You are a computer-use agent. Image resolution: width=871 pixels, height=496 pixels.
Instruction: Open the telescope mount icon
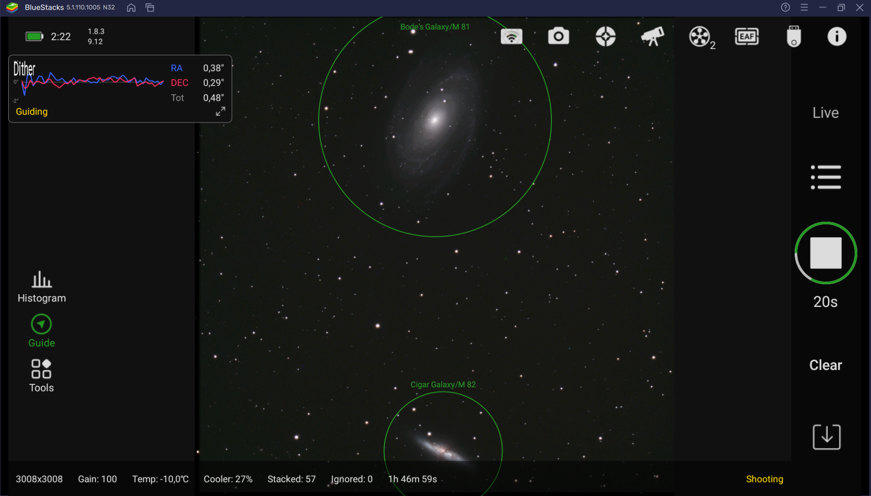[x=653, y=36]
